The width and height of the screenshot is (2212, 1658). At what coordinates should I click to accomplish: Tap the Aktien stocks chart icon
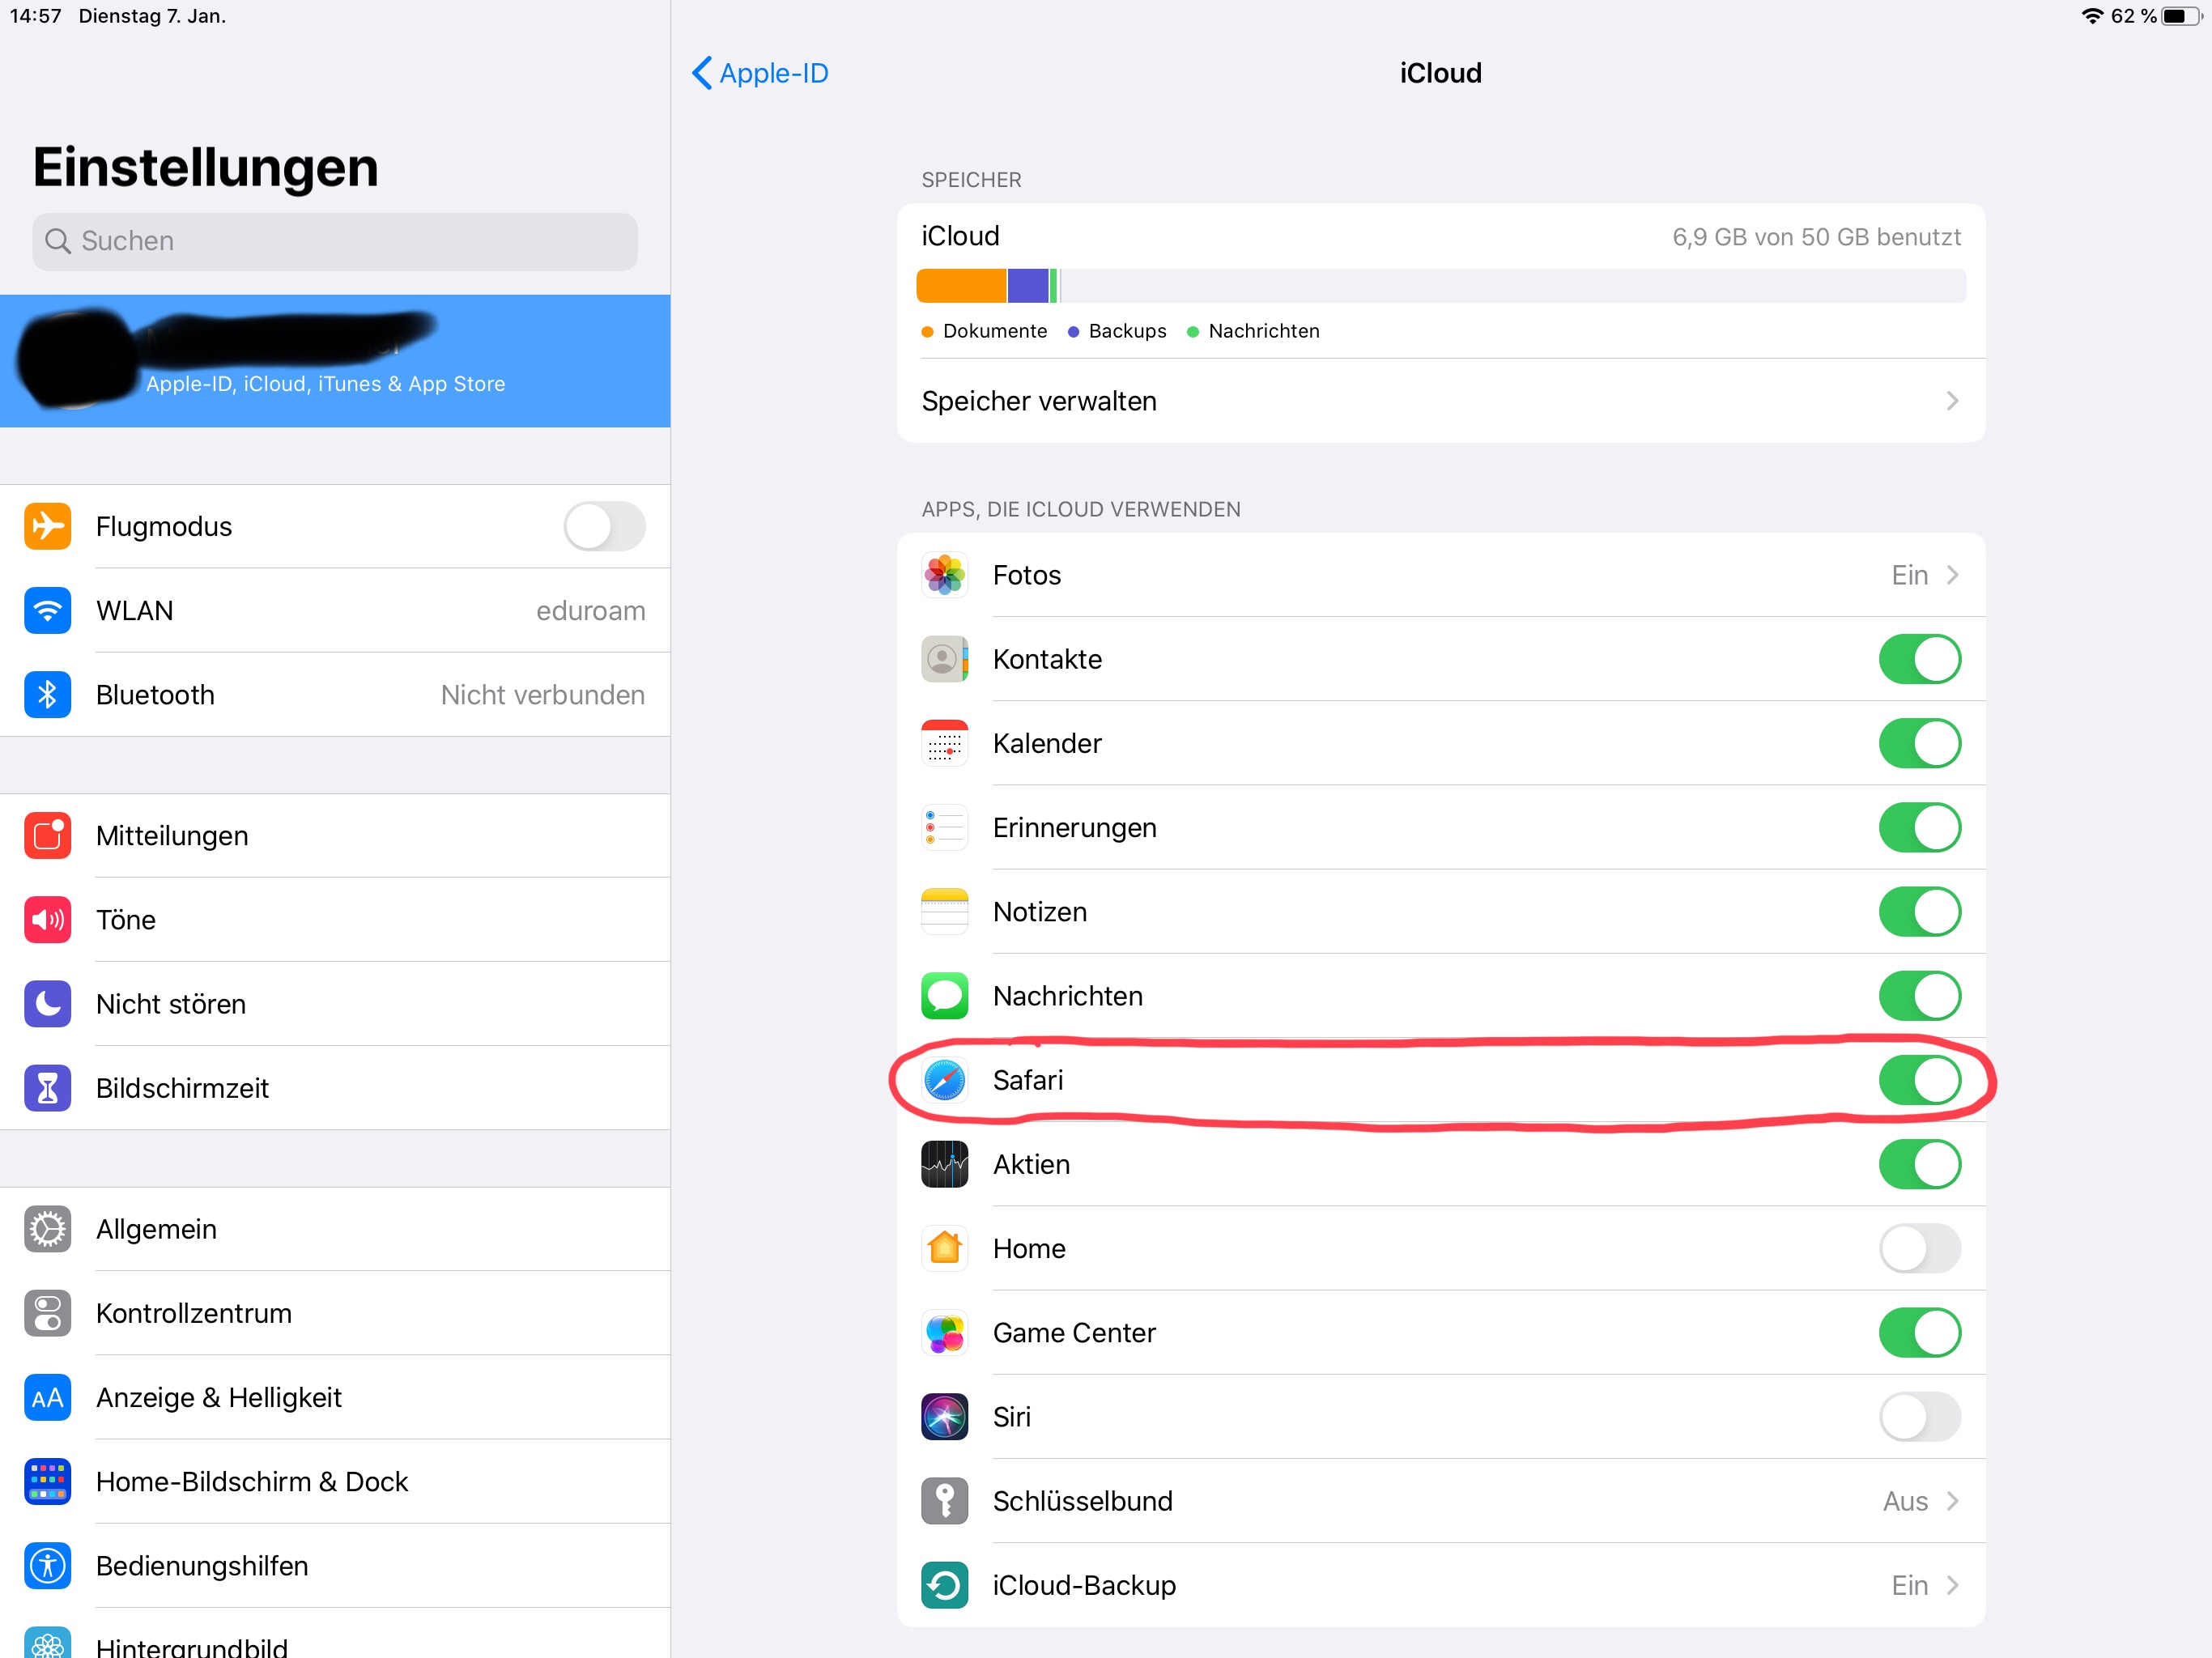tap(944, 1164)
